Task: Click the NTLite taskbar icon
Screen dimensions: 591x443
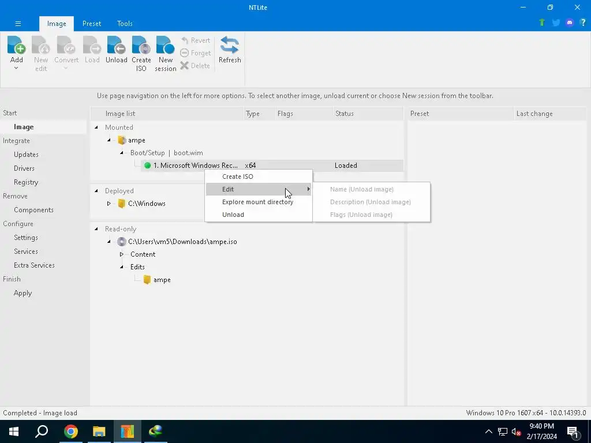Action: pyautogui.click(x=128, y=431)
